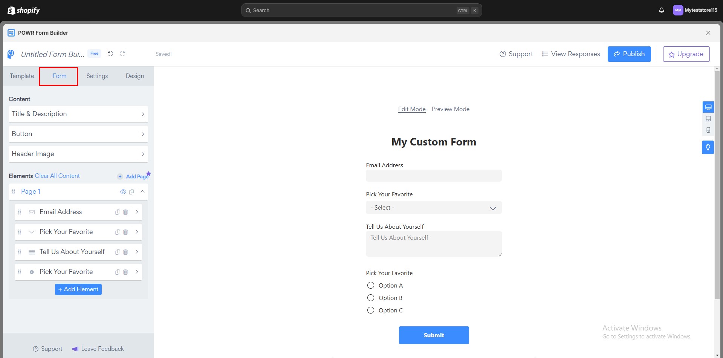Open the lightbulb tips panel

[x=708, y=147]
